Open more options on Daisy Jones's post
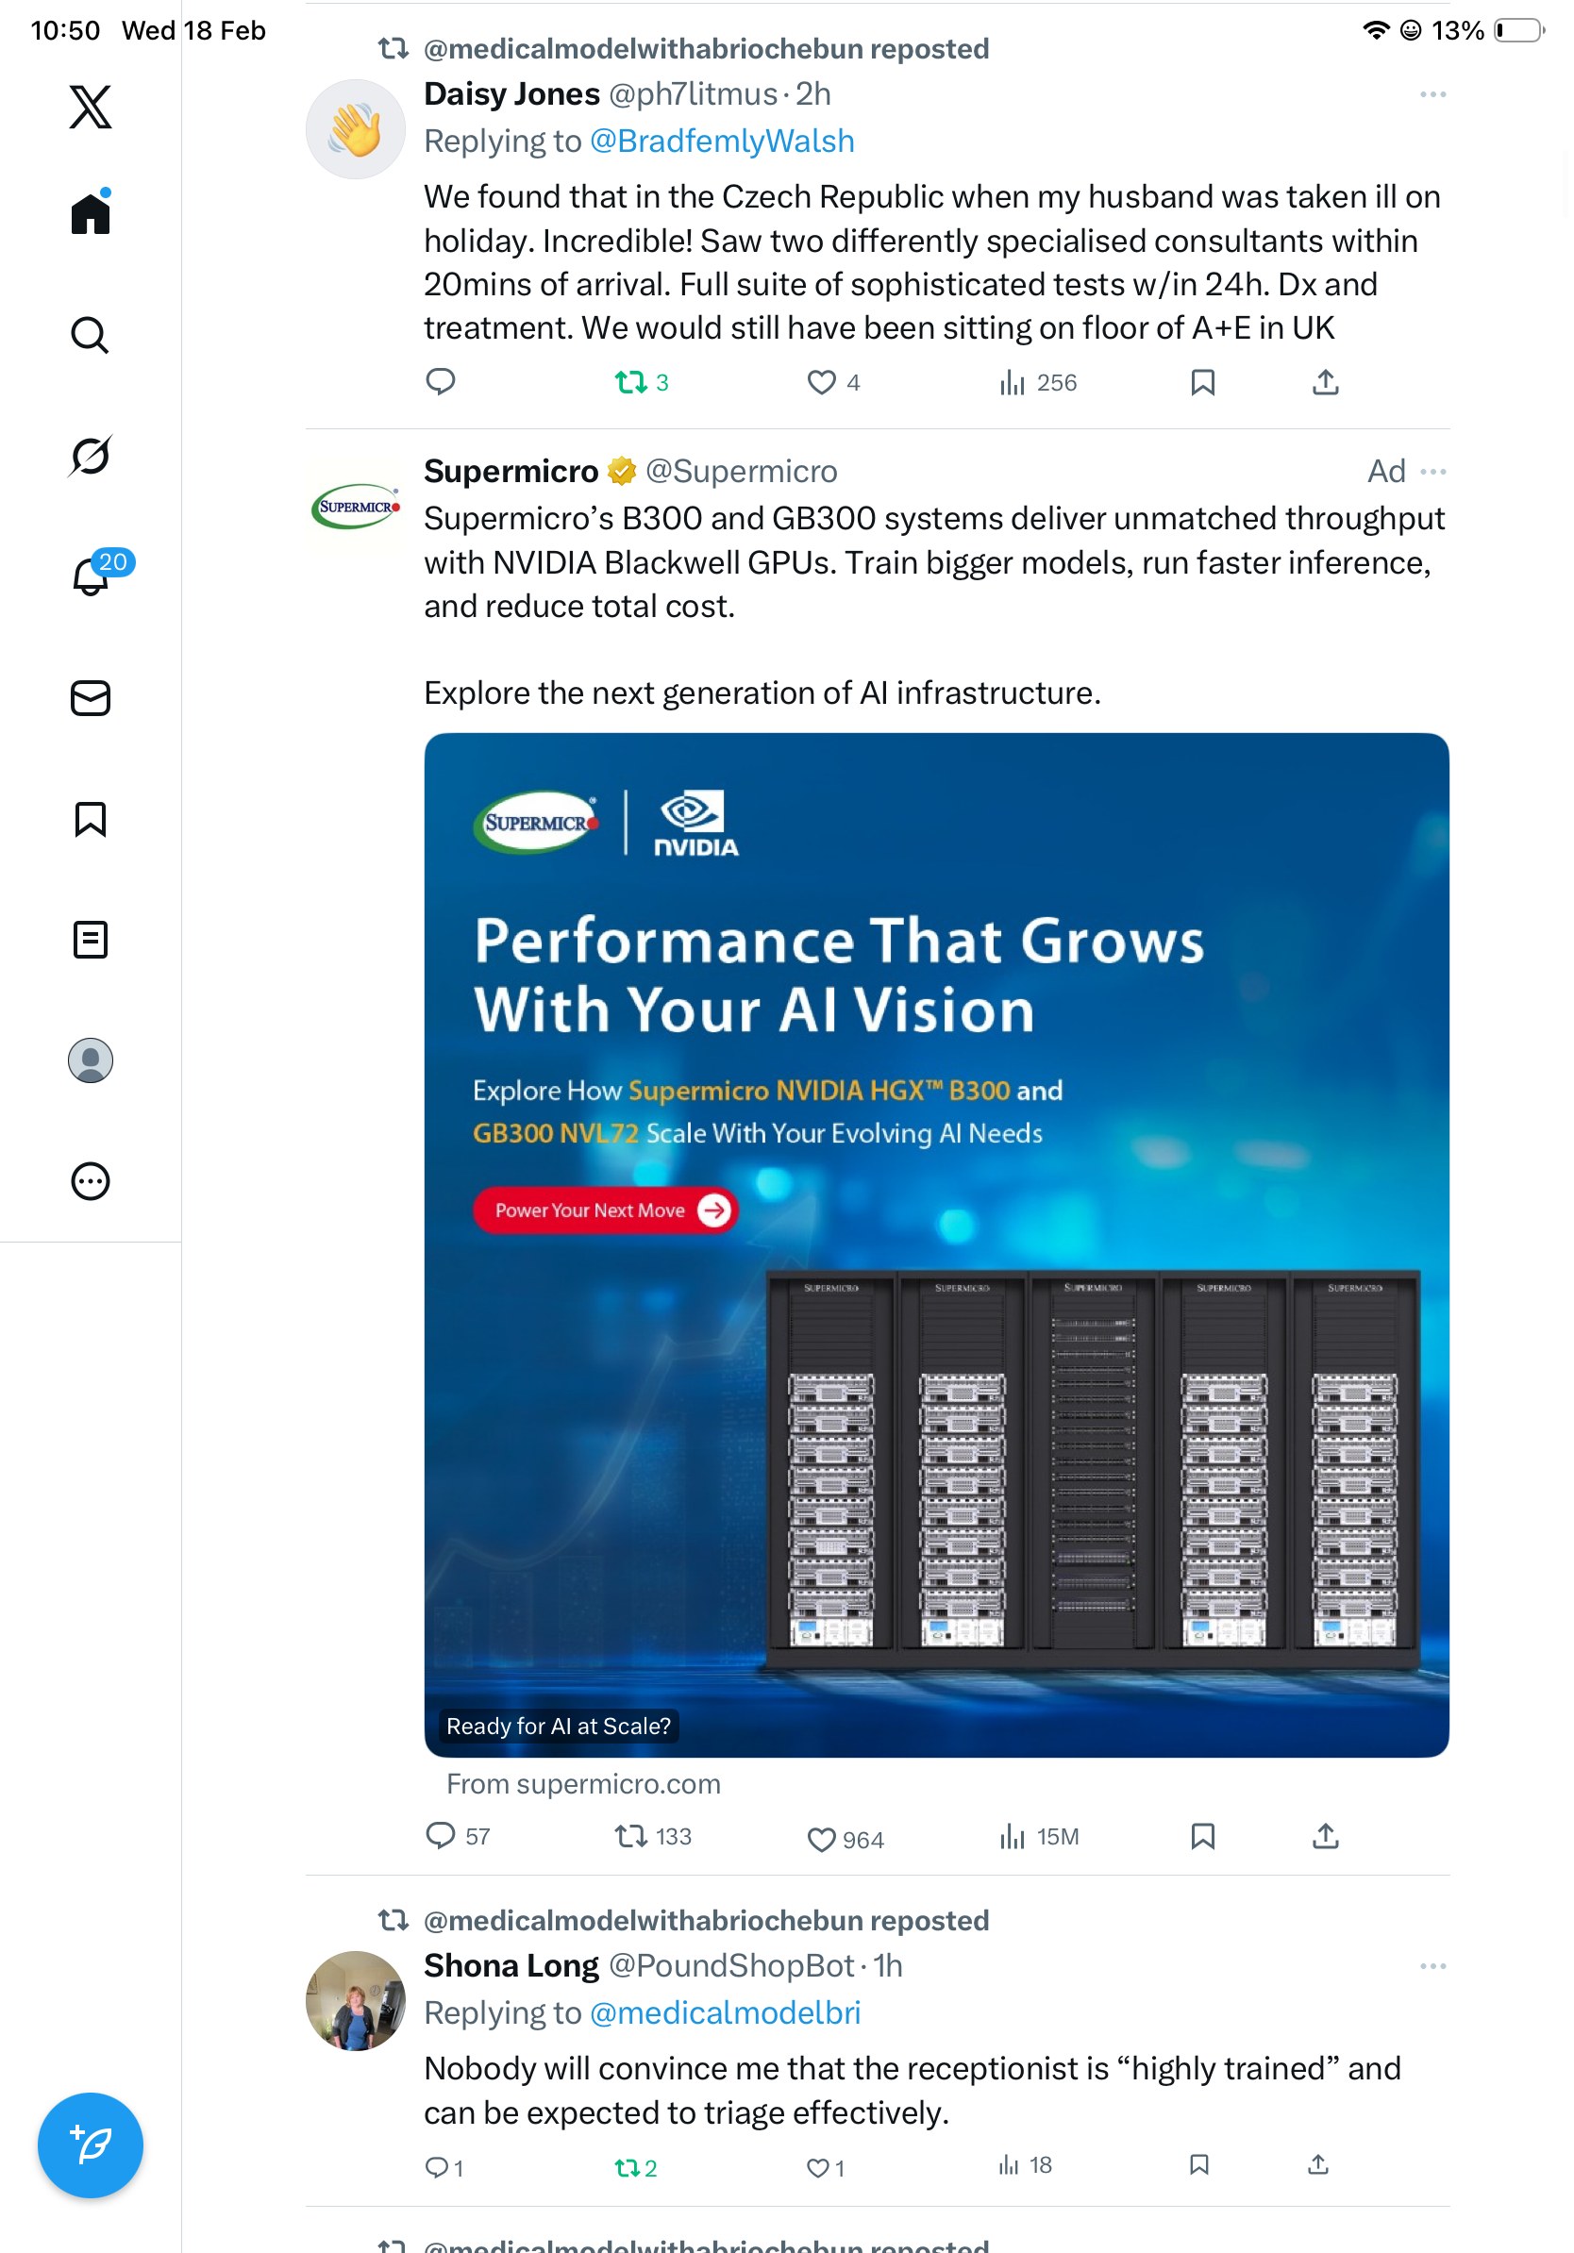 (x=1432, y=94)
